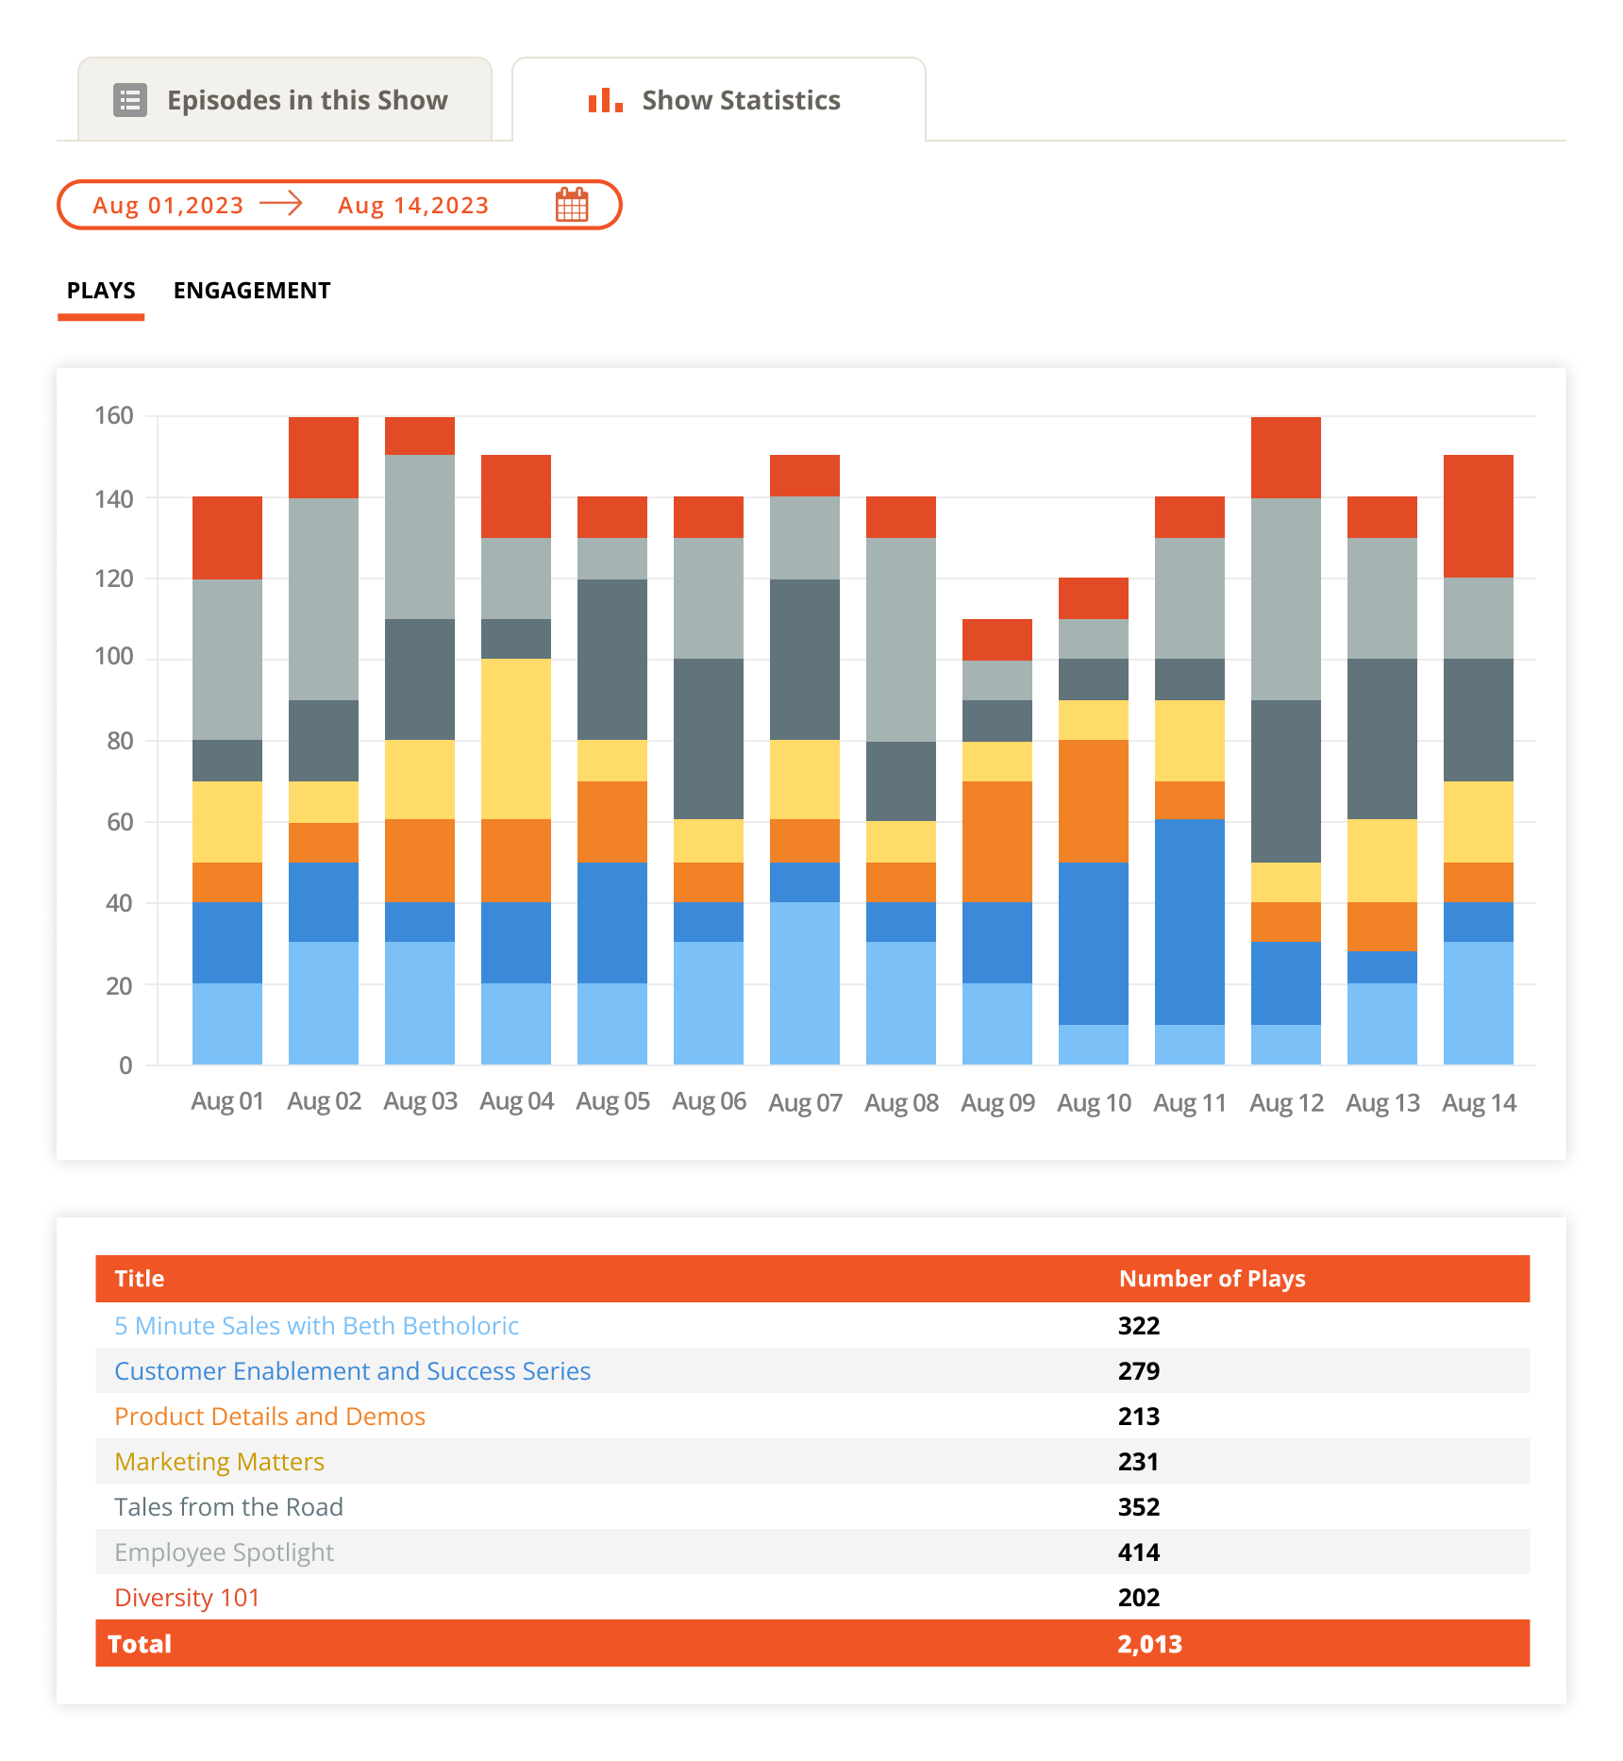Select the PLAYS sub-tab
Screen dimensions: 1623x1761
[x=101, y=291]
